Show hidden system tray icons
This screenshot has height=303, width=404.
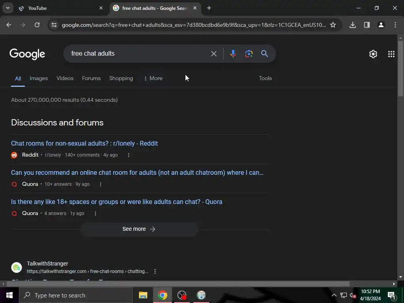click(x=334, y=295)
